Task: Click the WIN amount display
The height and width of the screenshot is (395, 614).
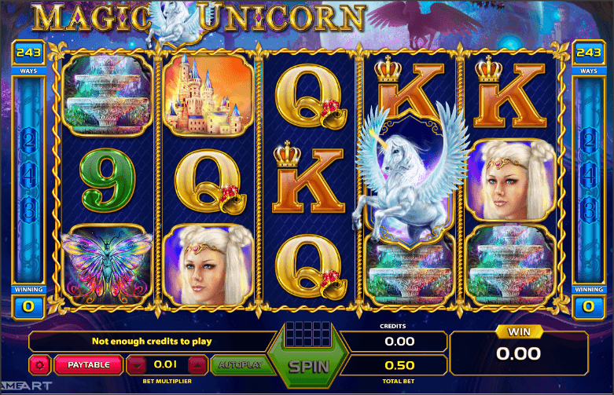Action: point(519,353)
